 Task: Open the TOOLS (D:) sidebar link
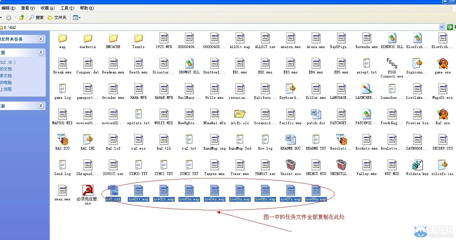click(x=8, y=62)
